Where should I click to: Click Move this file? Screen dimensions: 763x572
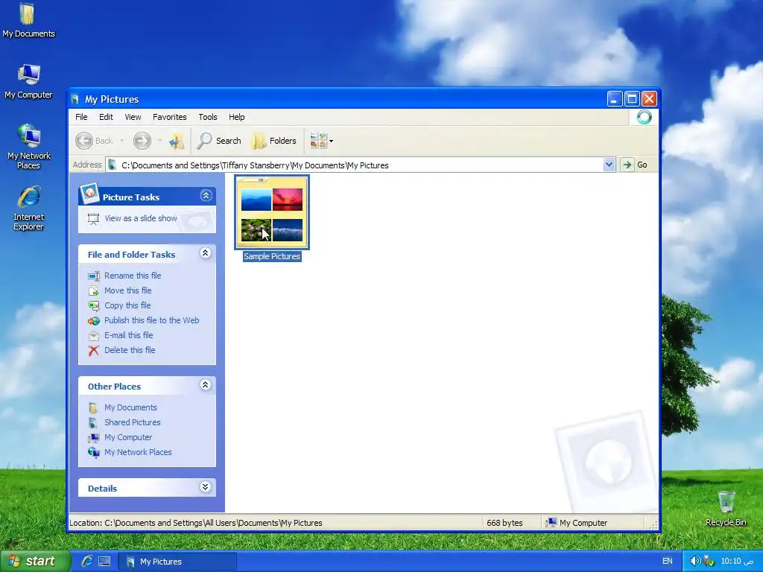[x=128, y=290]
